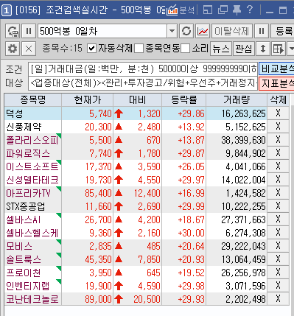Click the 비교분석 button
The height and width of the screenshot is (316, 294).
[x=276, y=69]
